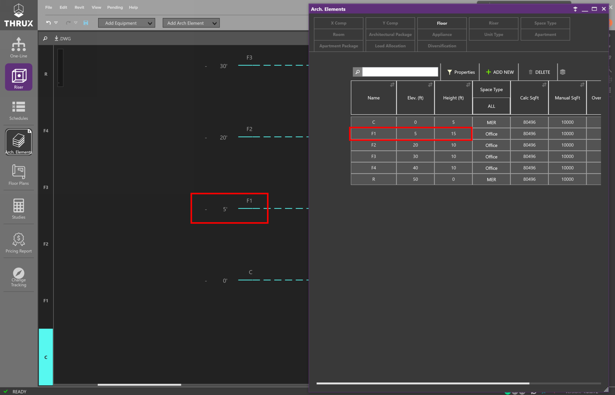Click the canvas horizontal scrollbar

coord(139,385)
